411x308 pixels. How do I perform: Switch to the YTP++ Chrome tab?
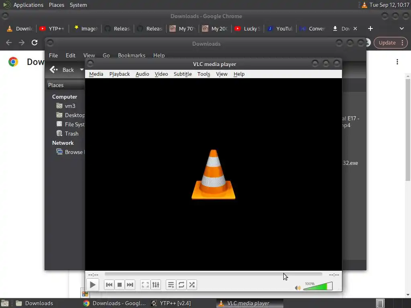coord(53,28)
